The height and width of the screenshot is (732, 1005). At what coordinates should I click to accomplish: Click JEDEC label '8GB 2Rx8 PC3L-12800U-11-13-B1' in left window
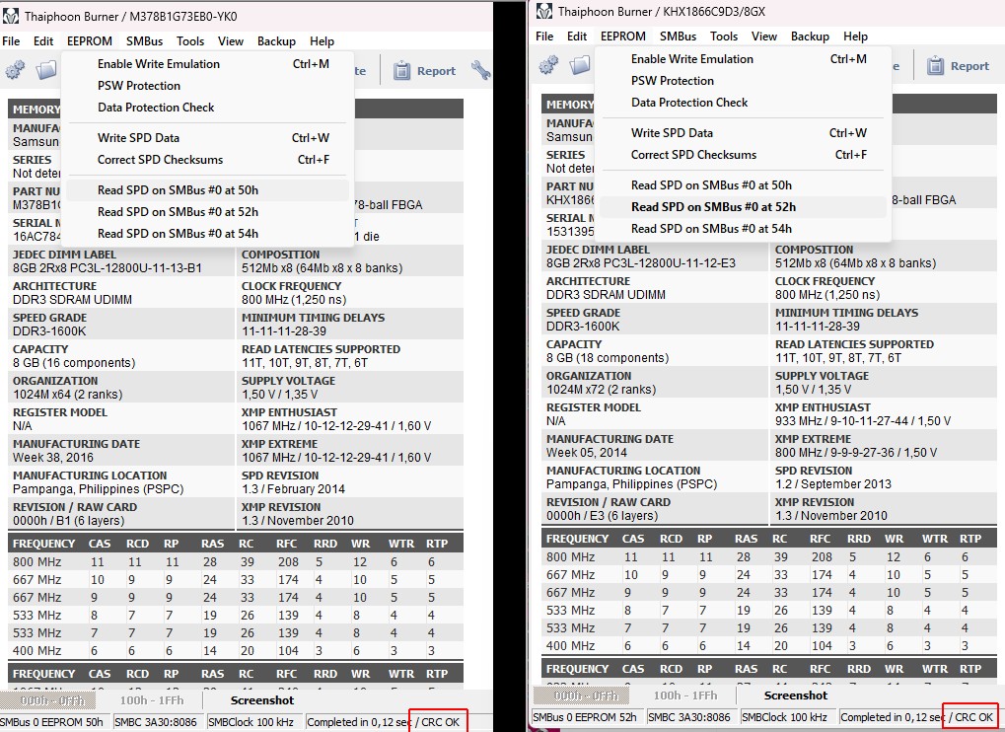(x=108, y=268)
